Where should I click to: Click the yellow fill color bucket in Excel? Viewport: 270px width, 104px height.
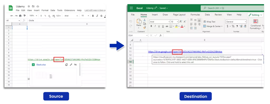pos(176,26)
